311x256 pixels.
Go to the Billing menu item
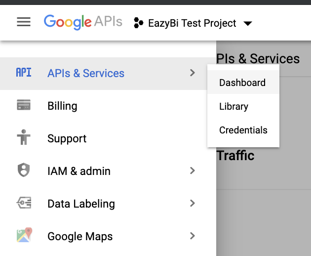(62, 106)
